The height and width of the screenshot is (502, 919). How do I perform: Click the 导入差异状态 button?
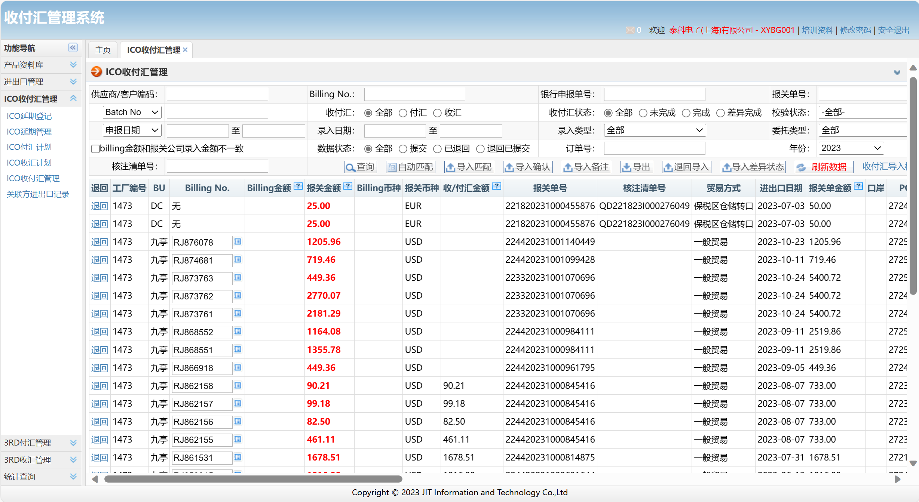point(753,167)
